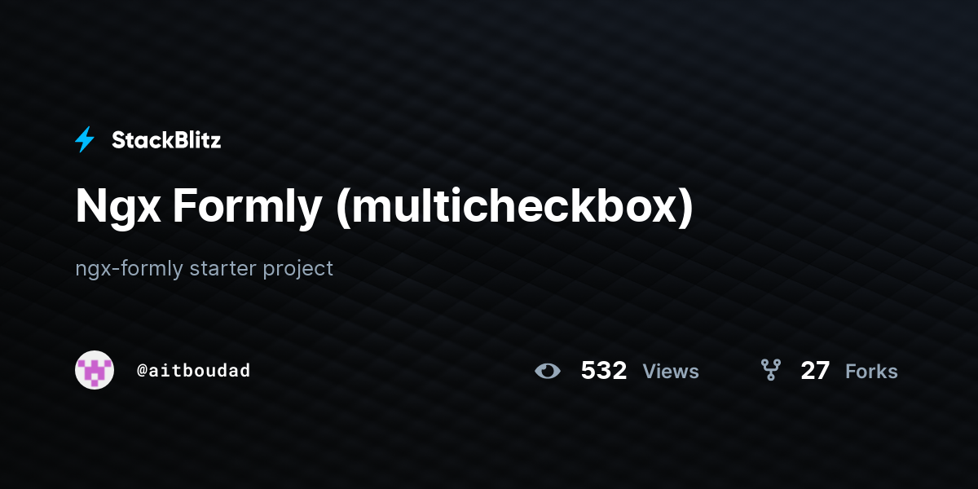Click the fork icon beside 27 Forks
Viewport: 978px width, 489px height.
coord(770,371)
